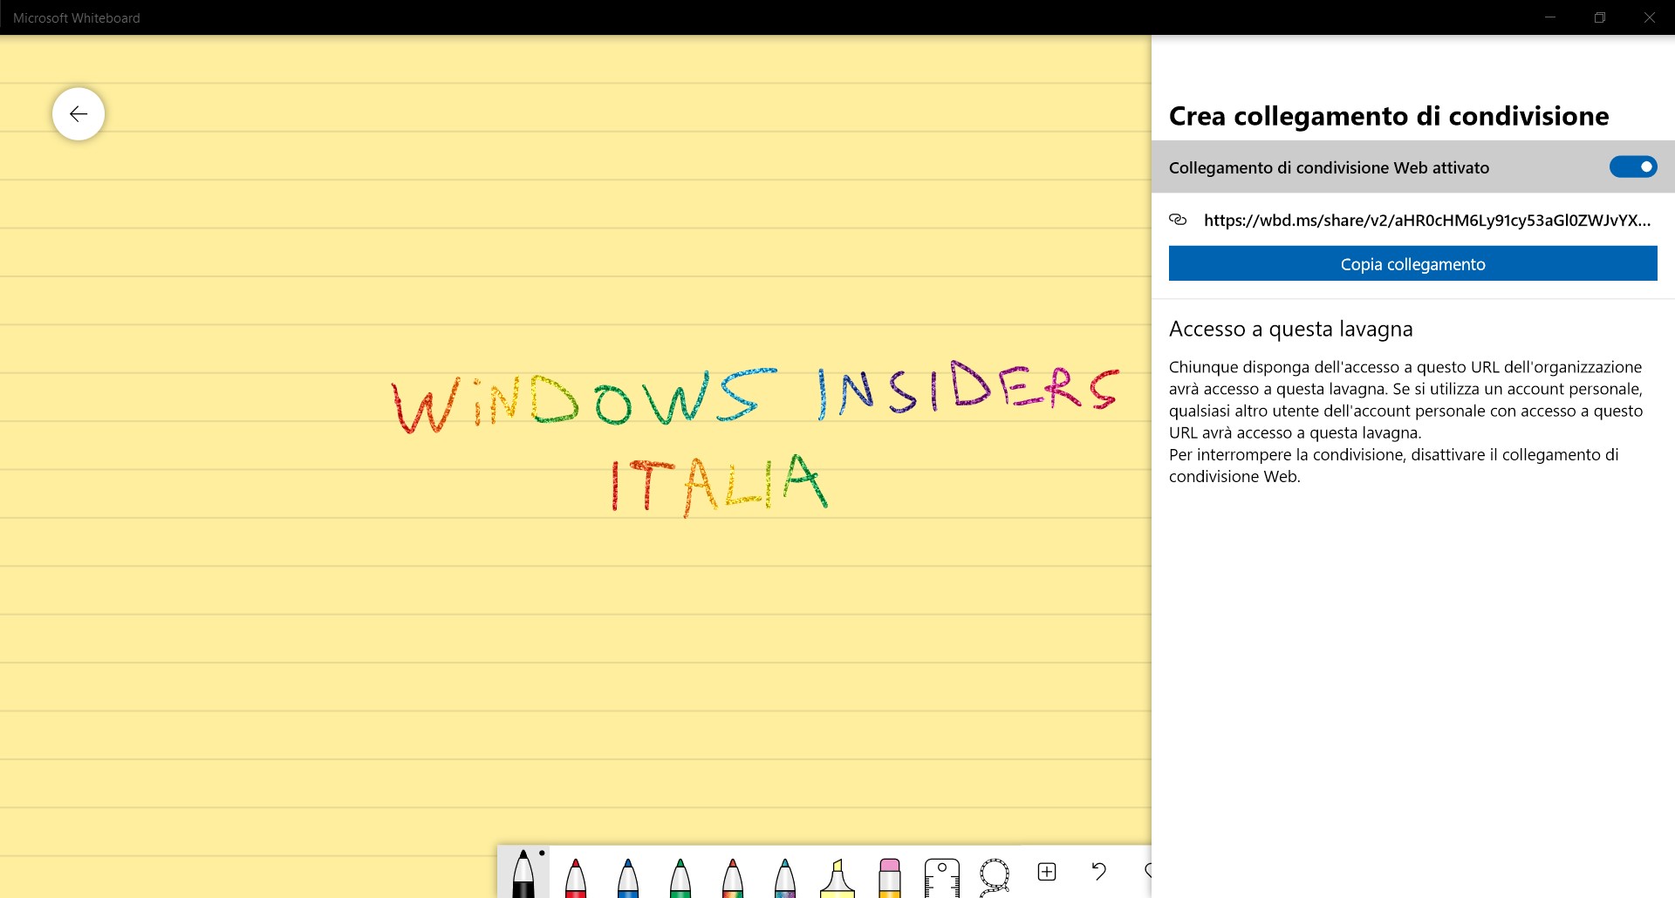Select the blue pen tool
This screenshot has width=1675, height=898.
(x=628, y=876)
